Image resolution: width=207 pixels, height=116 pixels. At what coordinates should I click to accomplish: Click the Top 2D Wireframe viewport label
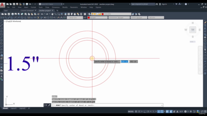pyautogui.click(x=12, y=21)
